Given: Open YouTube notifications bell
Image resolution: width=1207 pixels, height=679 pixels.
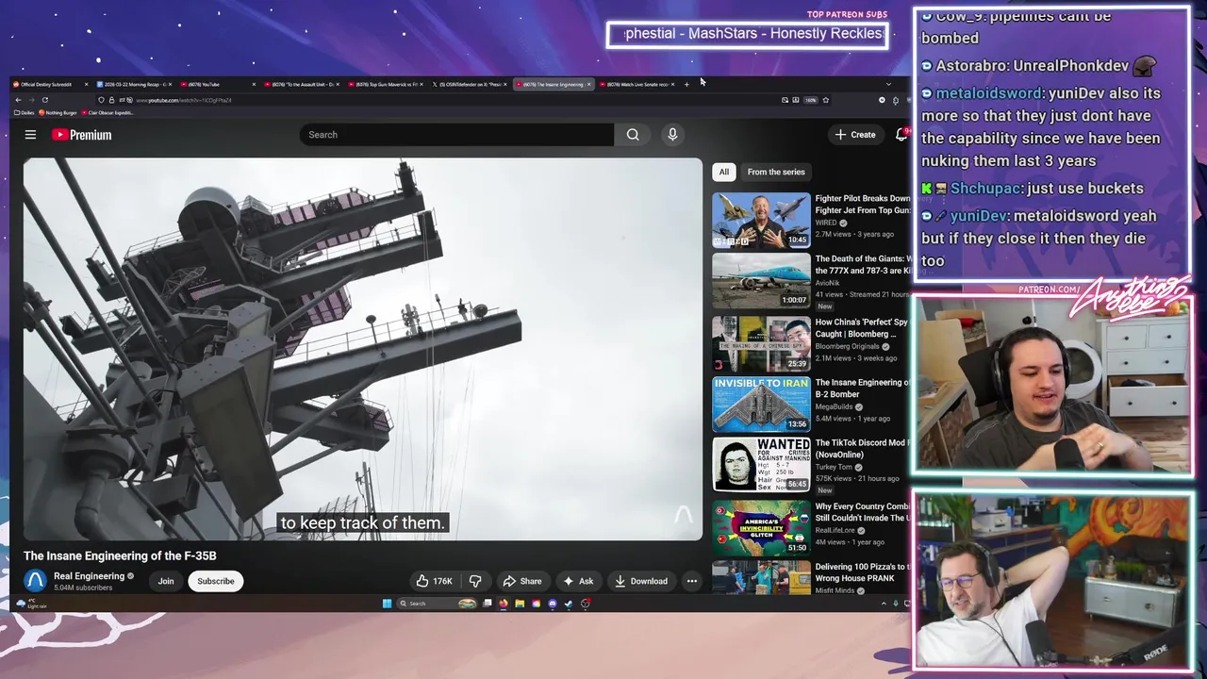Looking at the screenshot, I should 901,135.
